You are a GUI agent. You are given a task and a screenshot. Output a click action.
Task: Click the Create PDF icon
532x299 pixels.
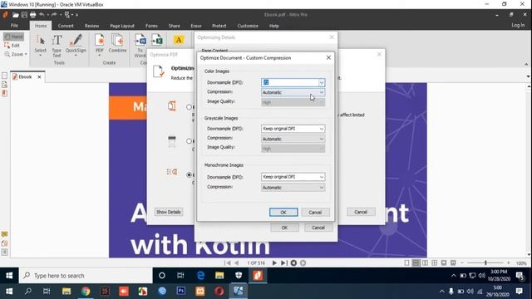100,41
